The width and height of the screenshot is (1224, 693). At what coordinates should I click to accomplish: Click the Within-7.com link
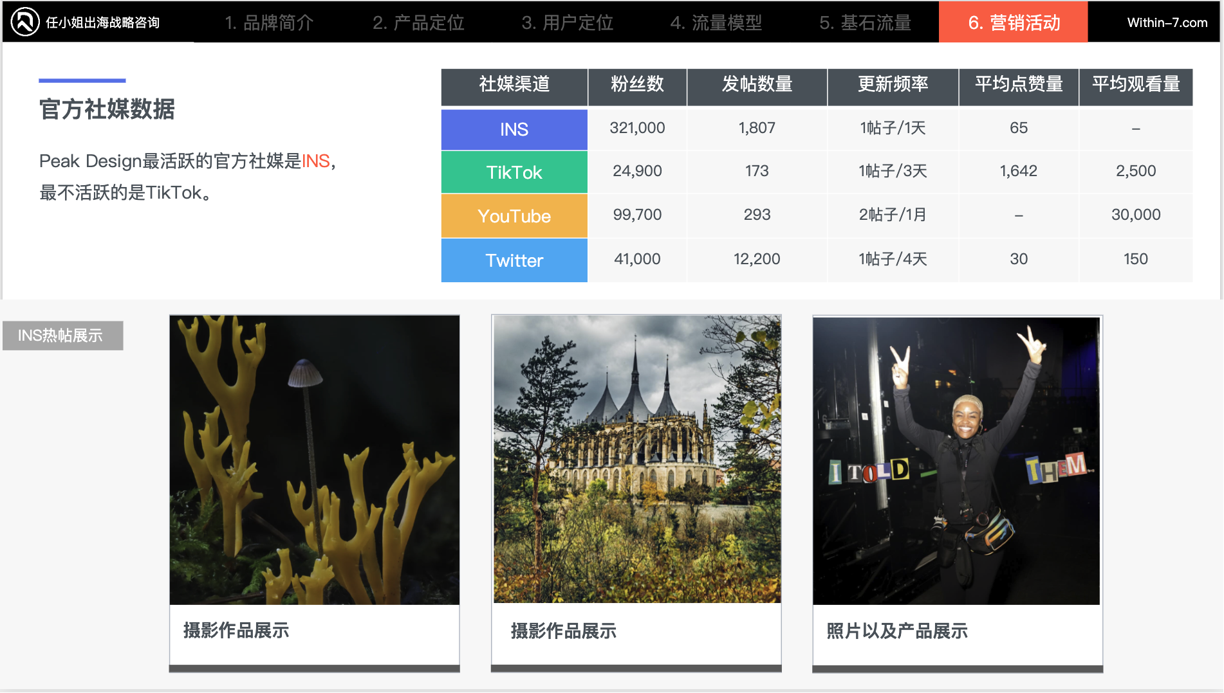tap(1168, 22)
